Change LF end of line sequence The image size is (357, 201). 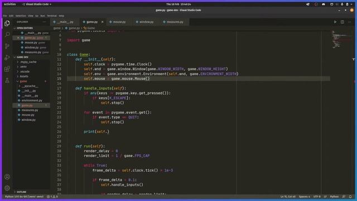coord(325,197)
